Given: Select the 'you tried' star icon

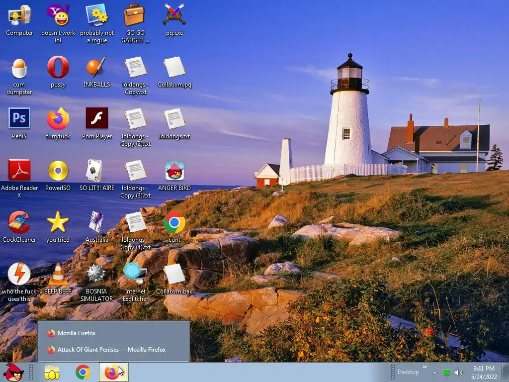Looking at the screenshot, I should (58, 227).
